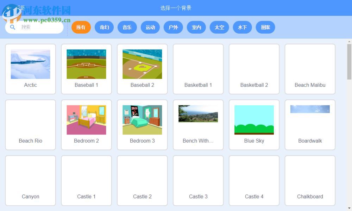Choose the Blue Sky backdrop
Image resolution: width=352 pixels, height=211 pixels.
[x=254, y=124]
